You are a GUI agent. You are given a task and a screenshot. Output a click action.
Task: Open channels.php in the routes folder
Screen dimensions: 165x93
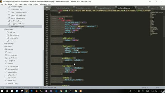click(x=14, y=35)
